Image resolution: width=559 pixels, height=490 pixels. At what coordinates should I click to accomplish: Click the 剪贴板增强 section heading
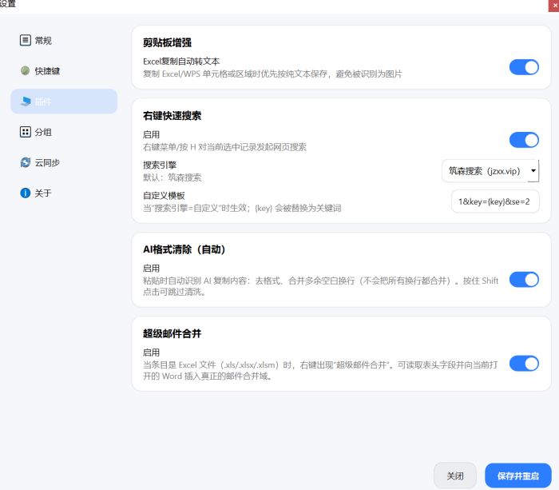(x=167, y=42)
